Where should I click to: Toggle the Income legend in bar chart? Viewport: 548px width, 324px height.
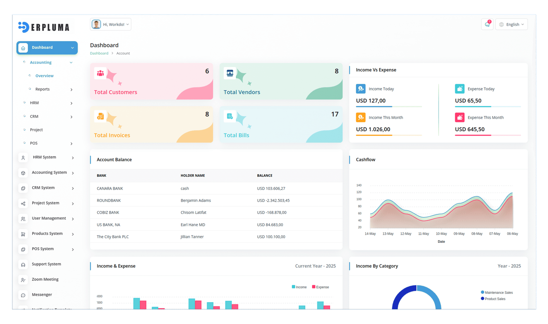tap(299, 287)
